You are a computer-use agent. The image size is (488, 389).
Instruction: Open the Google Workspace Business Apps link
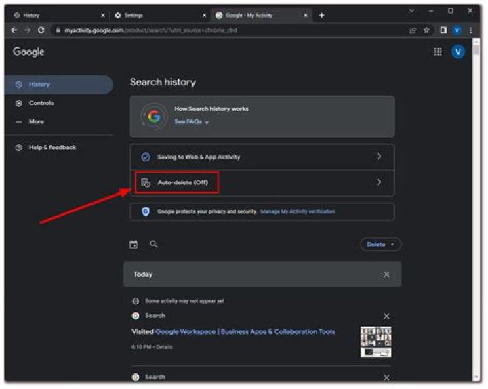coord(245,332)
